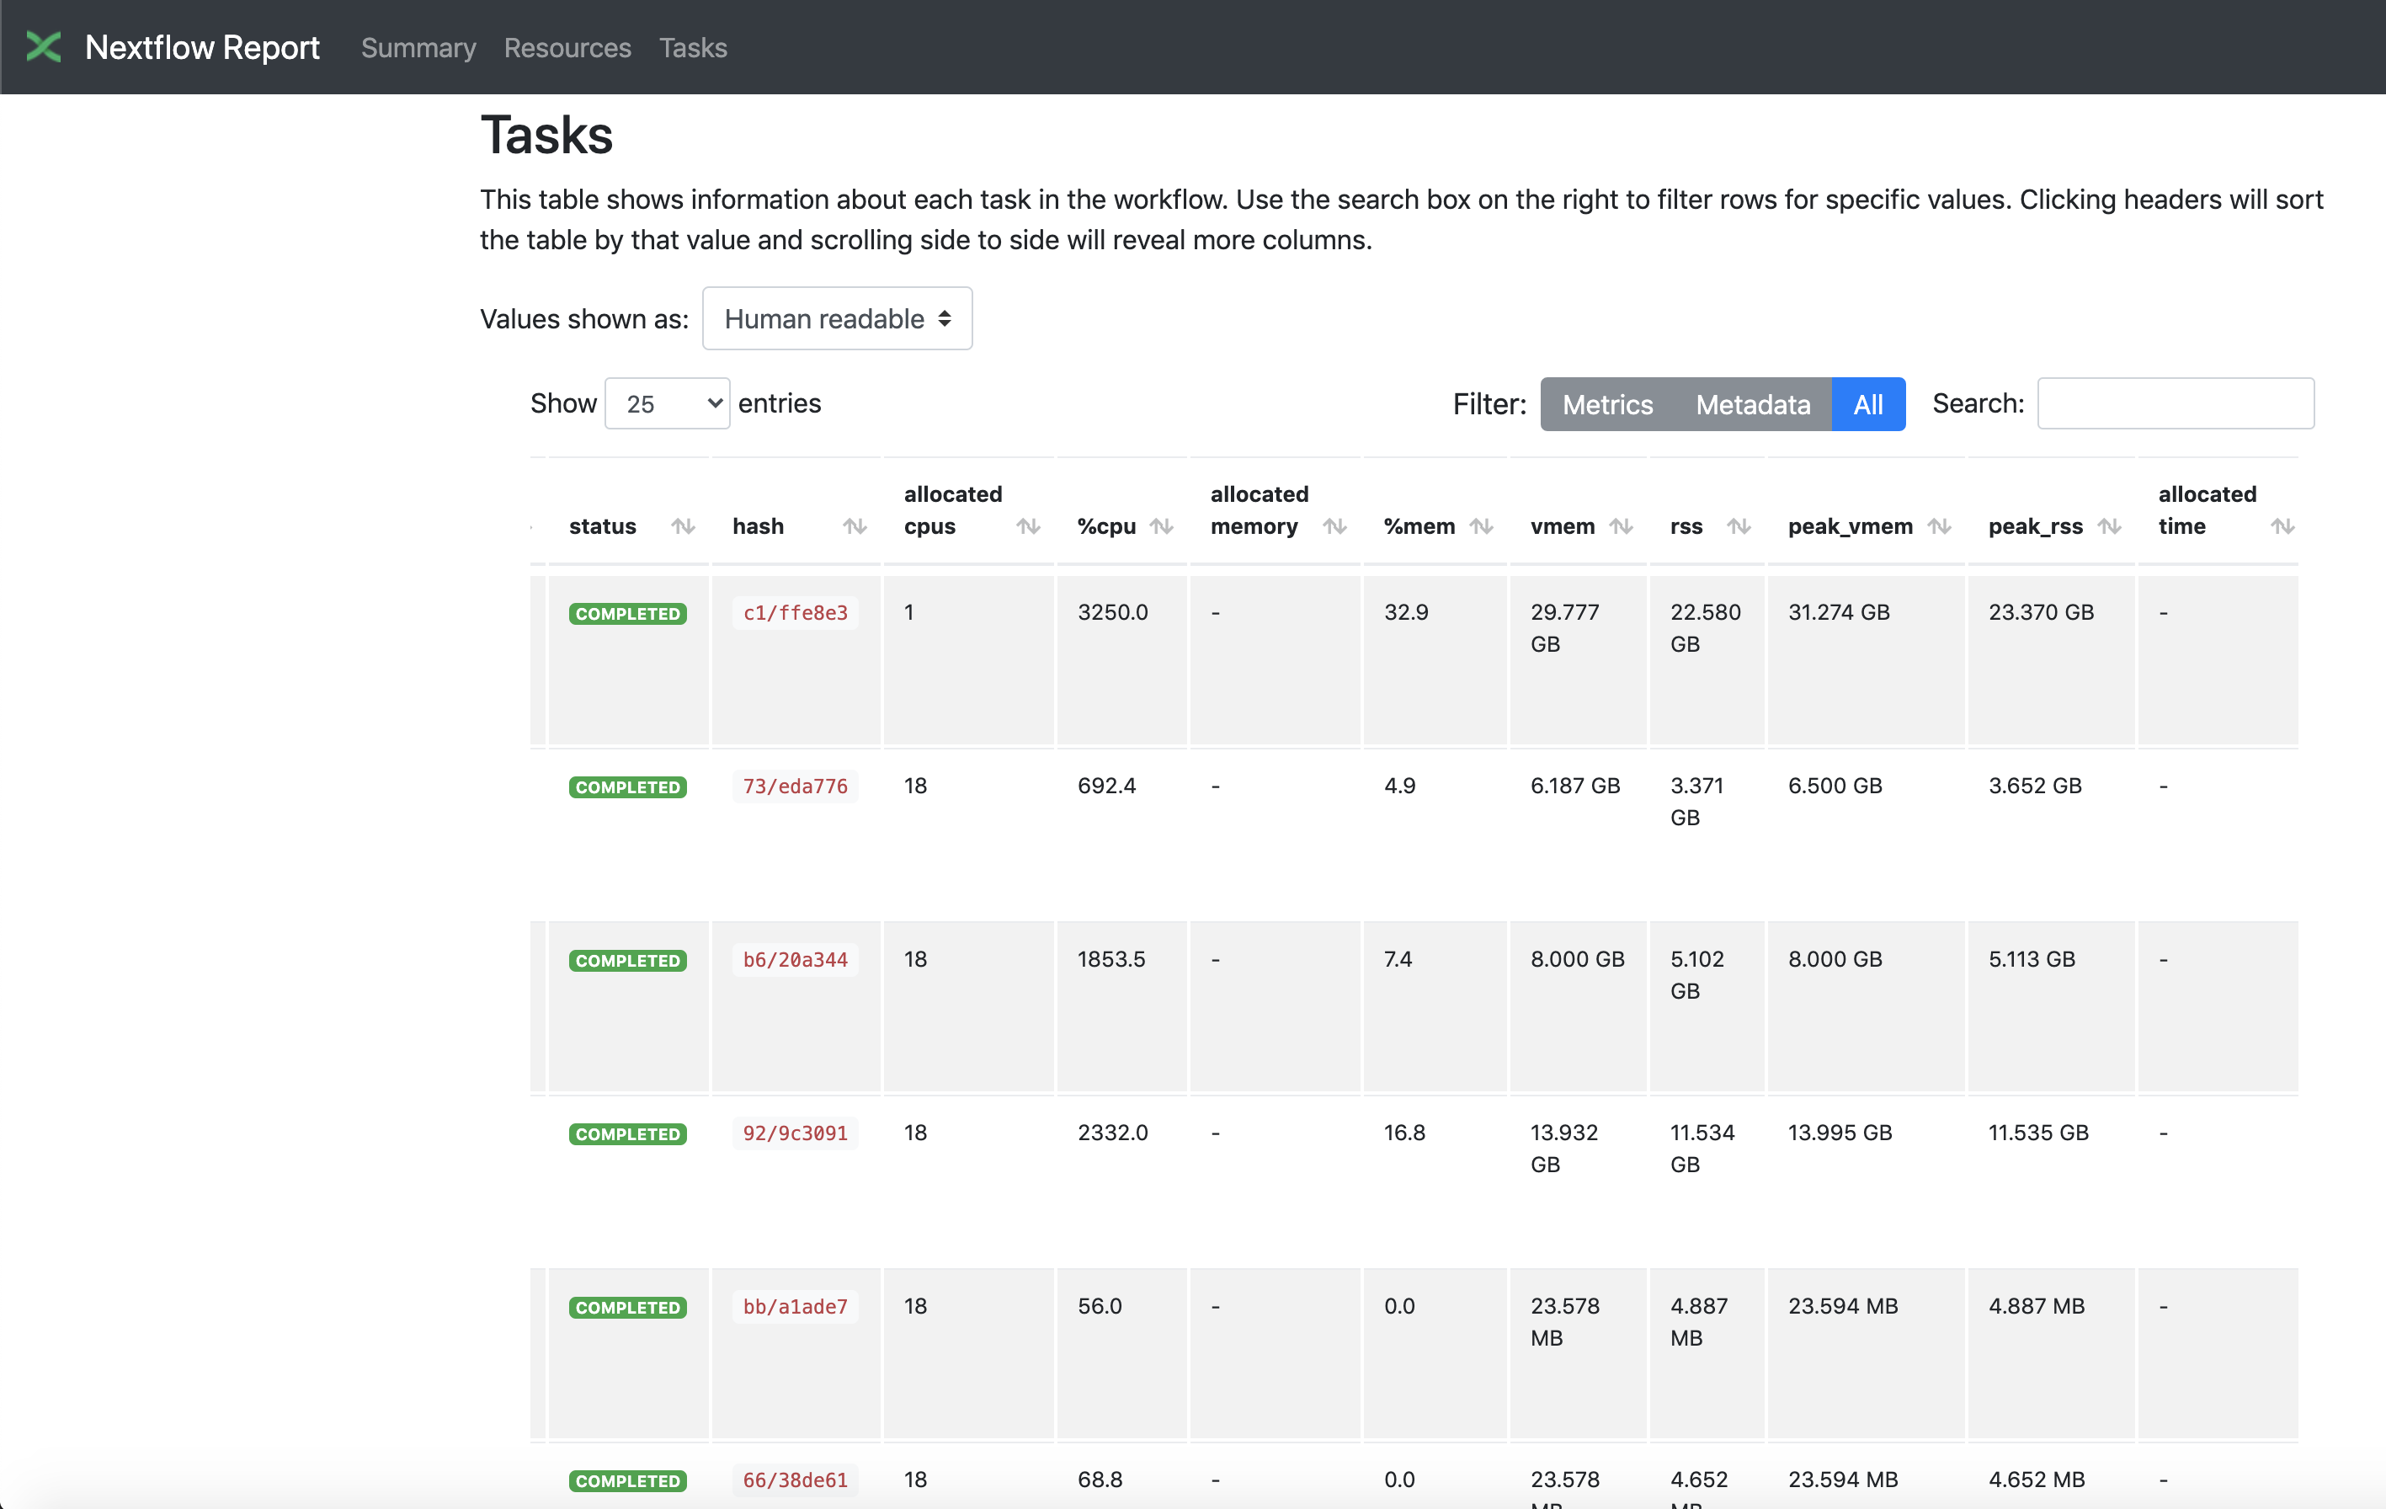The height and width of the screenshot is (1509, 2386).
Task: Toggle filter to Metadata
Action: (x=1752, y=404)
